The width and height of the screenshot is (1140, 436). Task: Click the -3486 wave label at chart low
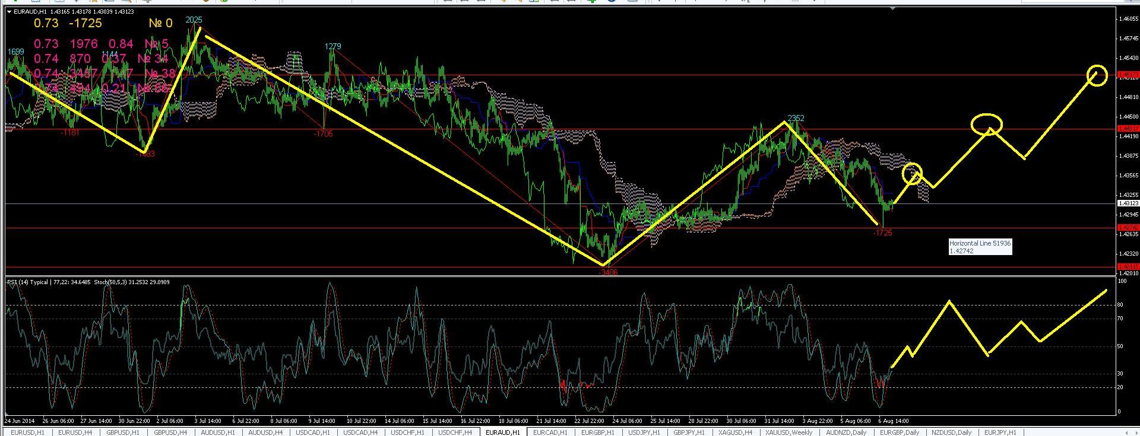(609, 272)
